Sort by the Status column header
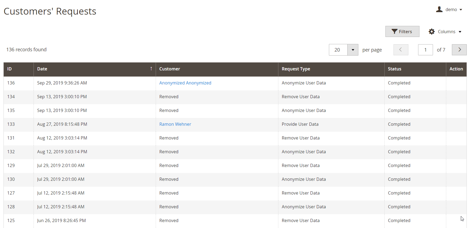This screenshot has height=228, width=470. tap(394, 69)
